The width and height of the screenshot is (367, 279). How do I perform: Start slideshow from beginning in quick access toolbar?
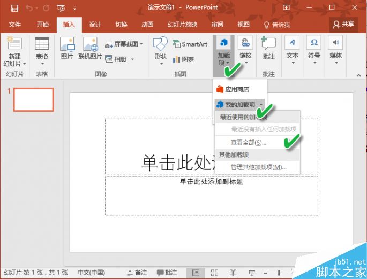click(x=61, y=9)
